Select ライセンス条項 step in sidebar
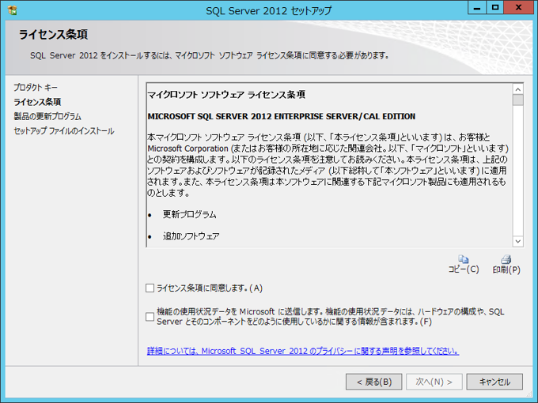Screen dimensions: 538x403 point(37,102)
